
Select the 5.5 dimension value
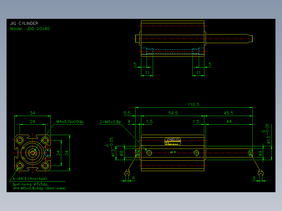pos(127,113)
